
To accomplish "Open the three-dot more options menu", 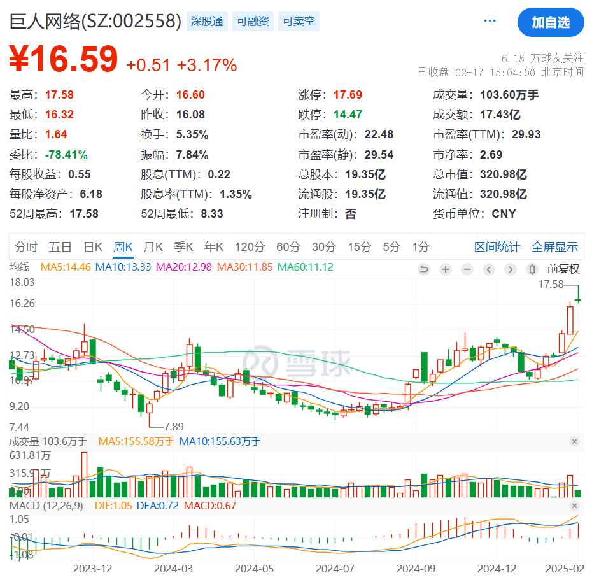I will (x=490, y=21).
